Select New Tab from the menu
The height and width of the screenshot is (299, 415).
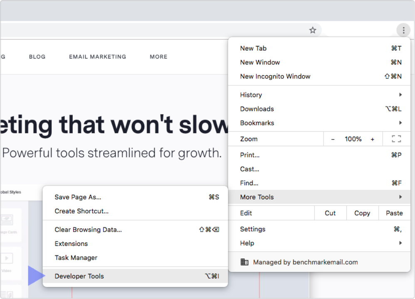pos(319,48)
